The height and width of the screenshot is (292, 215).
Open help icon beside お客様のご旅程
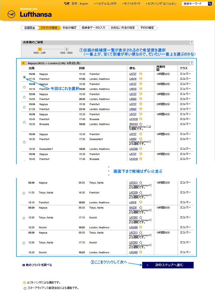click(192, 42)
